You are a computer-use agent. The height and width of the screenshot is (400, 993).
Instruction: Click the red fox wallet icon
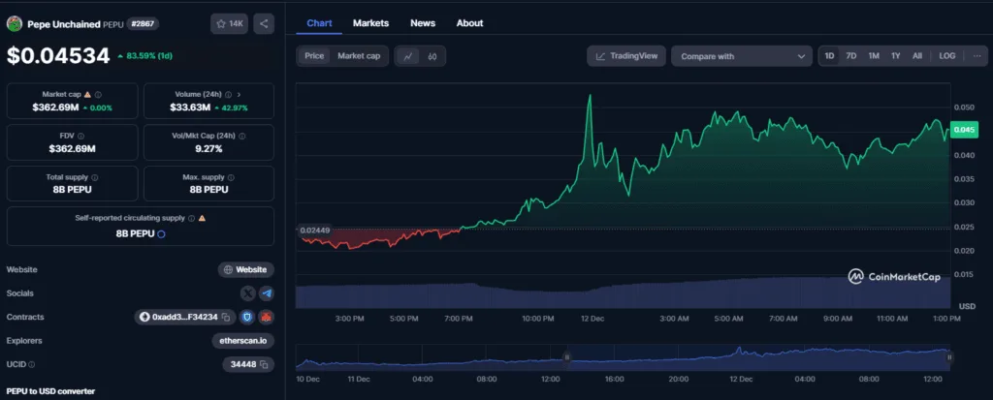click(267, 317)
